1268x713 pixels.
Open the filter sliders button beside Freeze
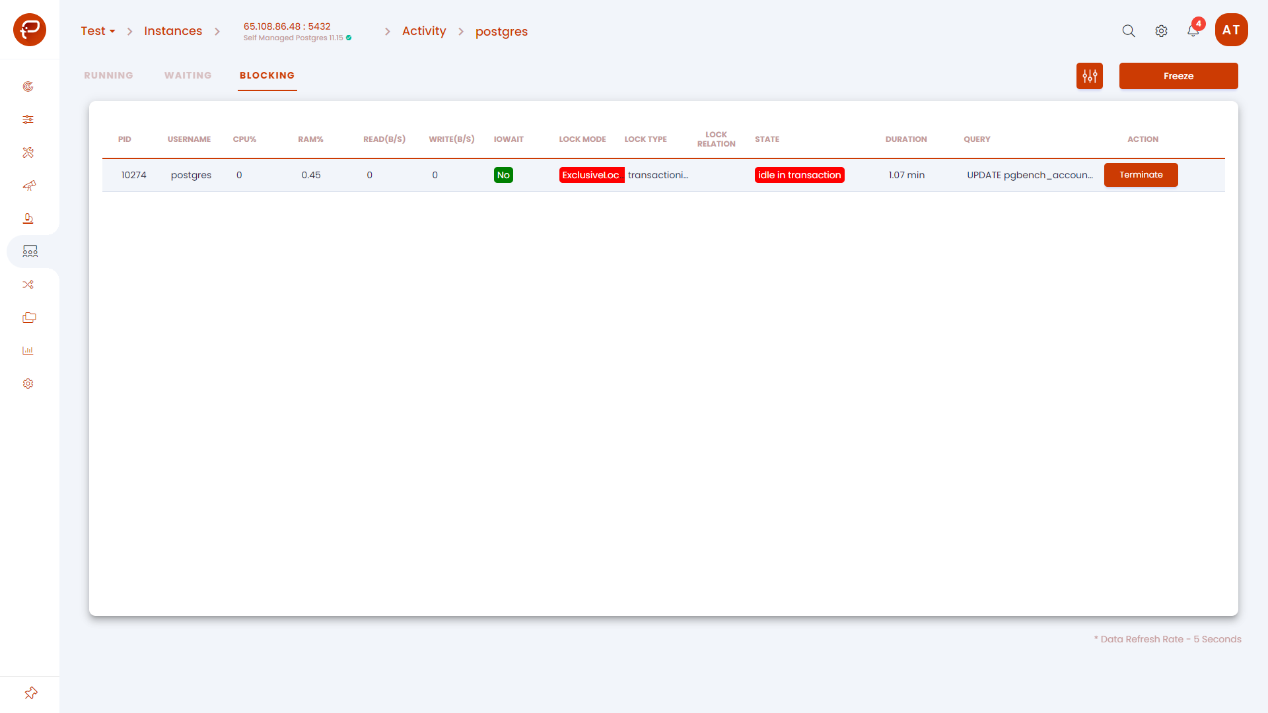pos(1090,76)
